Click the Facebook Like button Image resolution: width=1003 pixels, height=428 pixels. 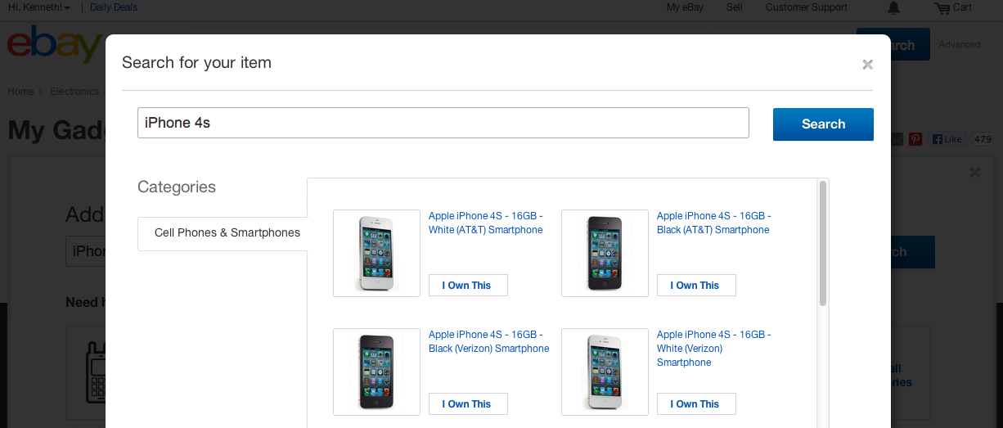(x=947, y=139)
